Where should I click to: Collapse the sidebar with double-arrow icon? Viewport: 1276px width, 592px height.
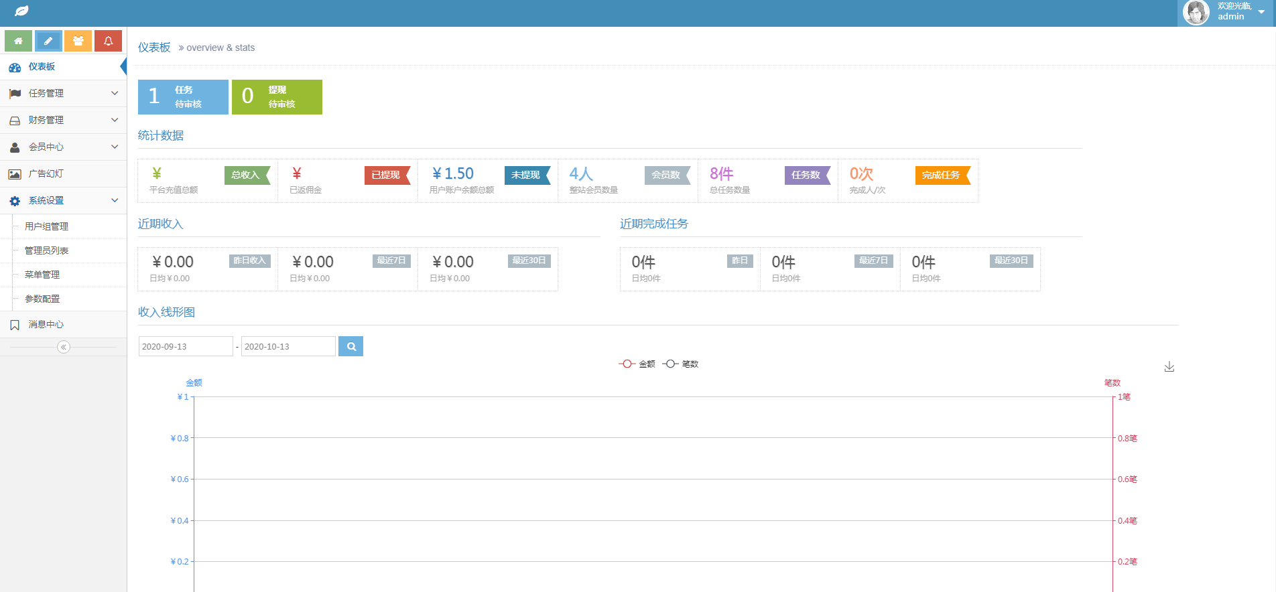tap(64, 347)
